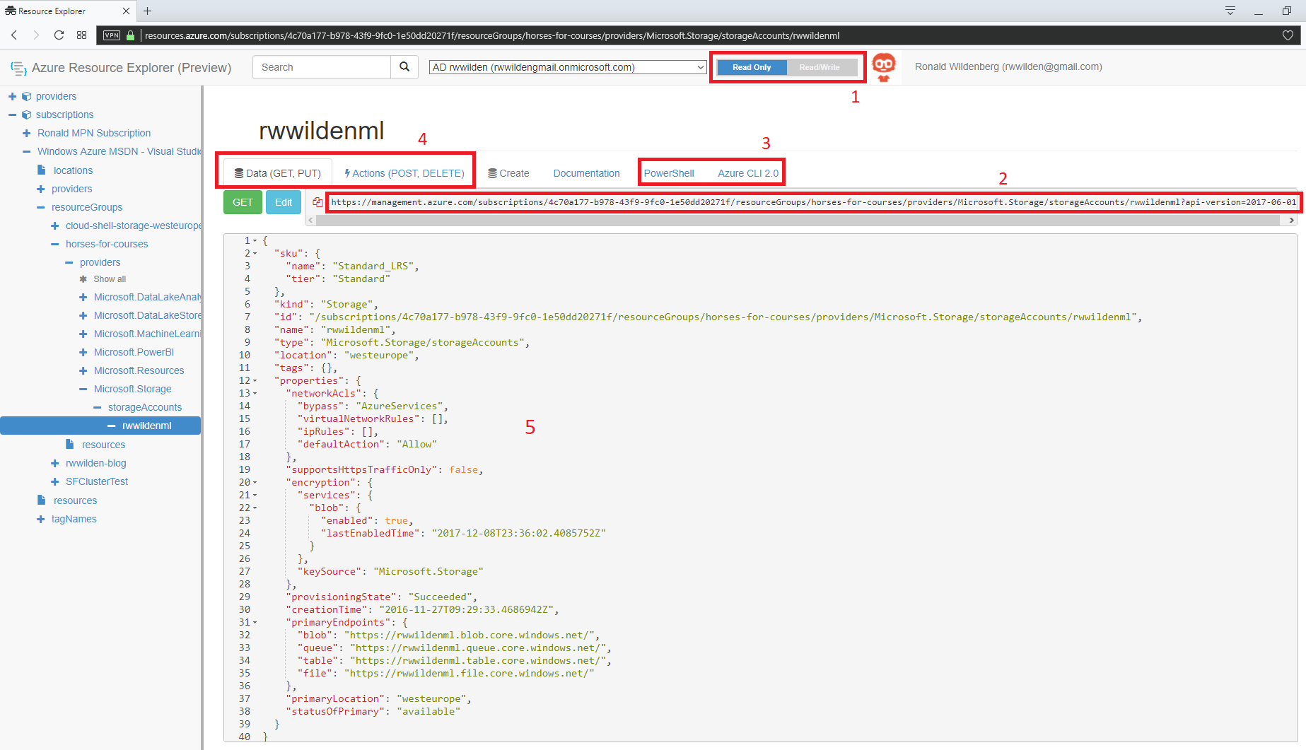
Task: Reload the page with refresh icon
Action: tap(59, 35)
